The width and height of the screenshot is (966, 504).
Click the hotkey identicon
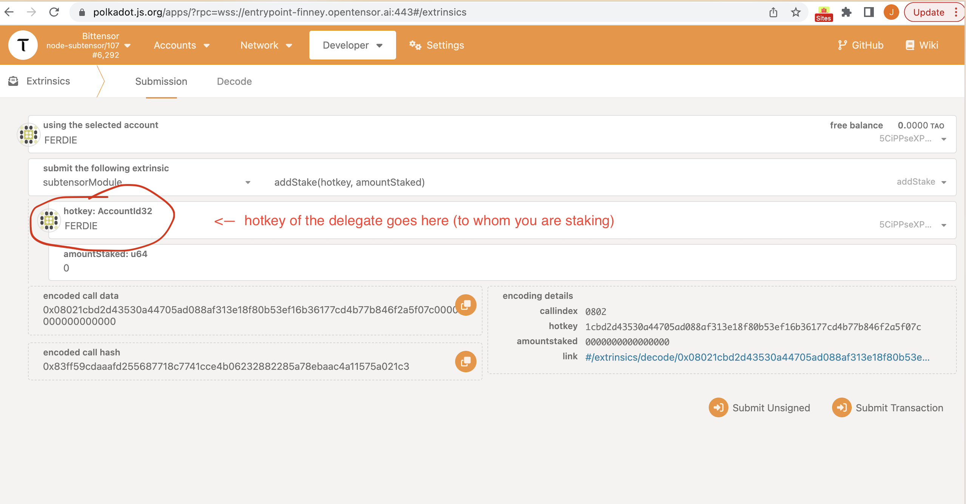(x=49, y=220)
